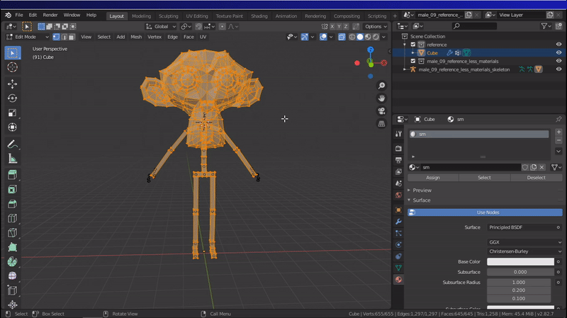Choose the Annotate pencil tool

tap(12, 144)
